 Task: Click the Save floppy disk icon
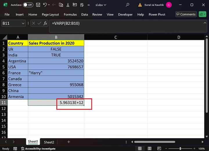38,5
